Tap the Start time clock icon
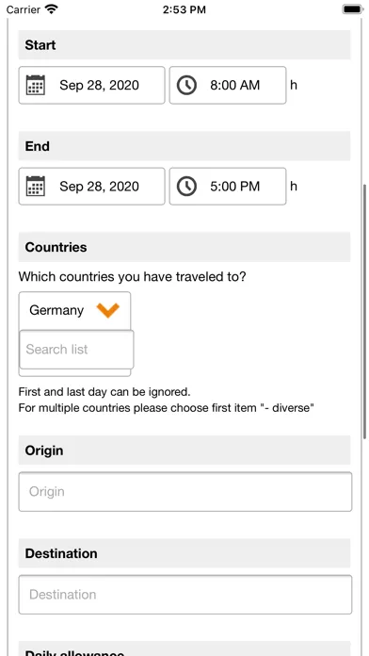 click(186, 85)
